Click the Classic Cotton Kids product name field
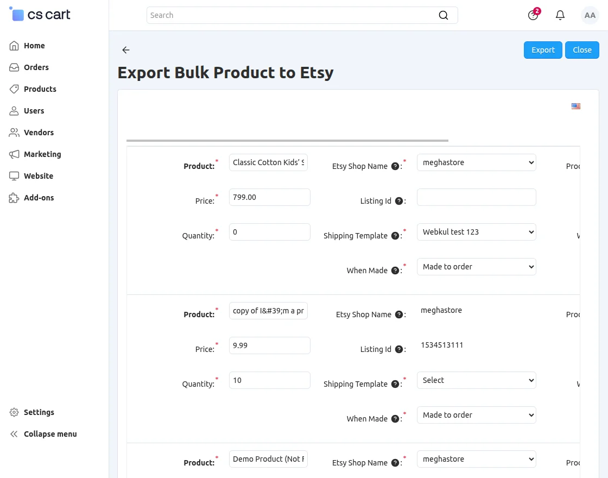 [268, 162]
